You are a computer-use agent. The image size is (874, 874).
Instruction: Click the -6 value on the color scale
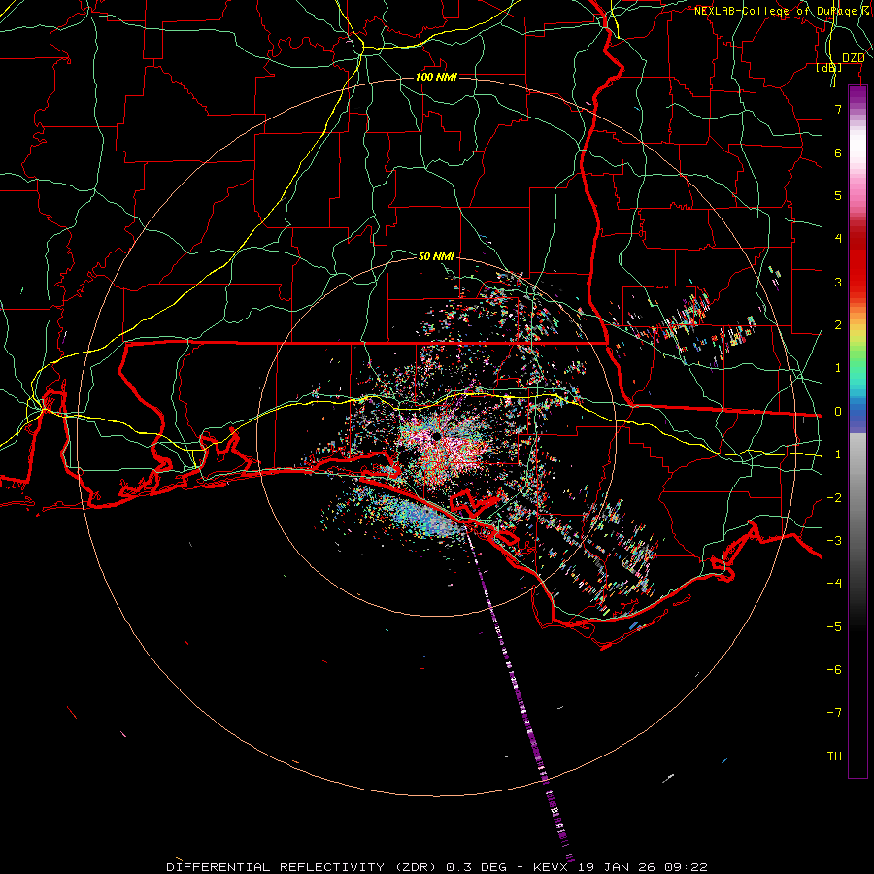[834, 669]
